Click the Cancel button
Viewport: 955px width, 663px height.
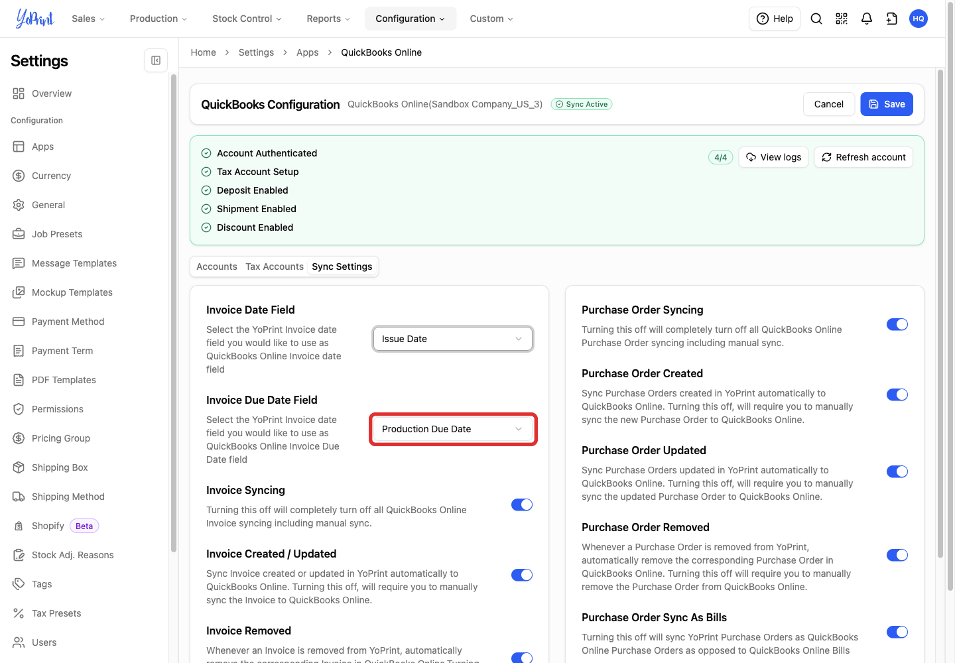click(829, 104)
